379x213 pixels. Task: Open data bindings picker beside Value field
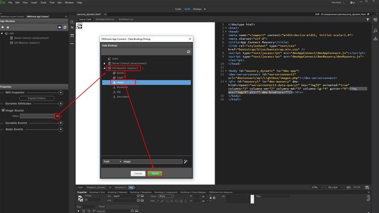[x=57, y=116]
